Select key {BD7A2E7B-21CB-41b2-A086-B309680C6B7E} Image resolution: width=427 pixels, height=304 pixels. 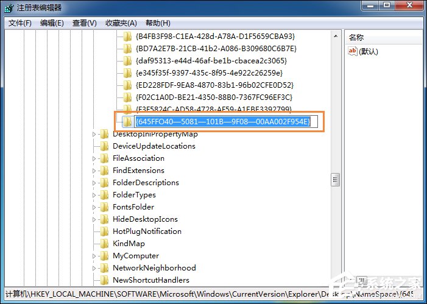(216, 49)
